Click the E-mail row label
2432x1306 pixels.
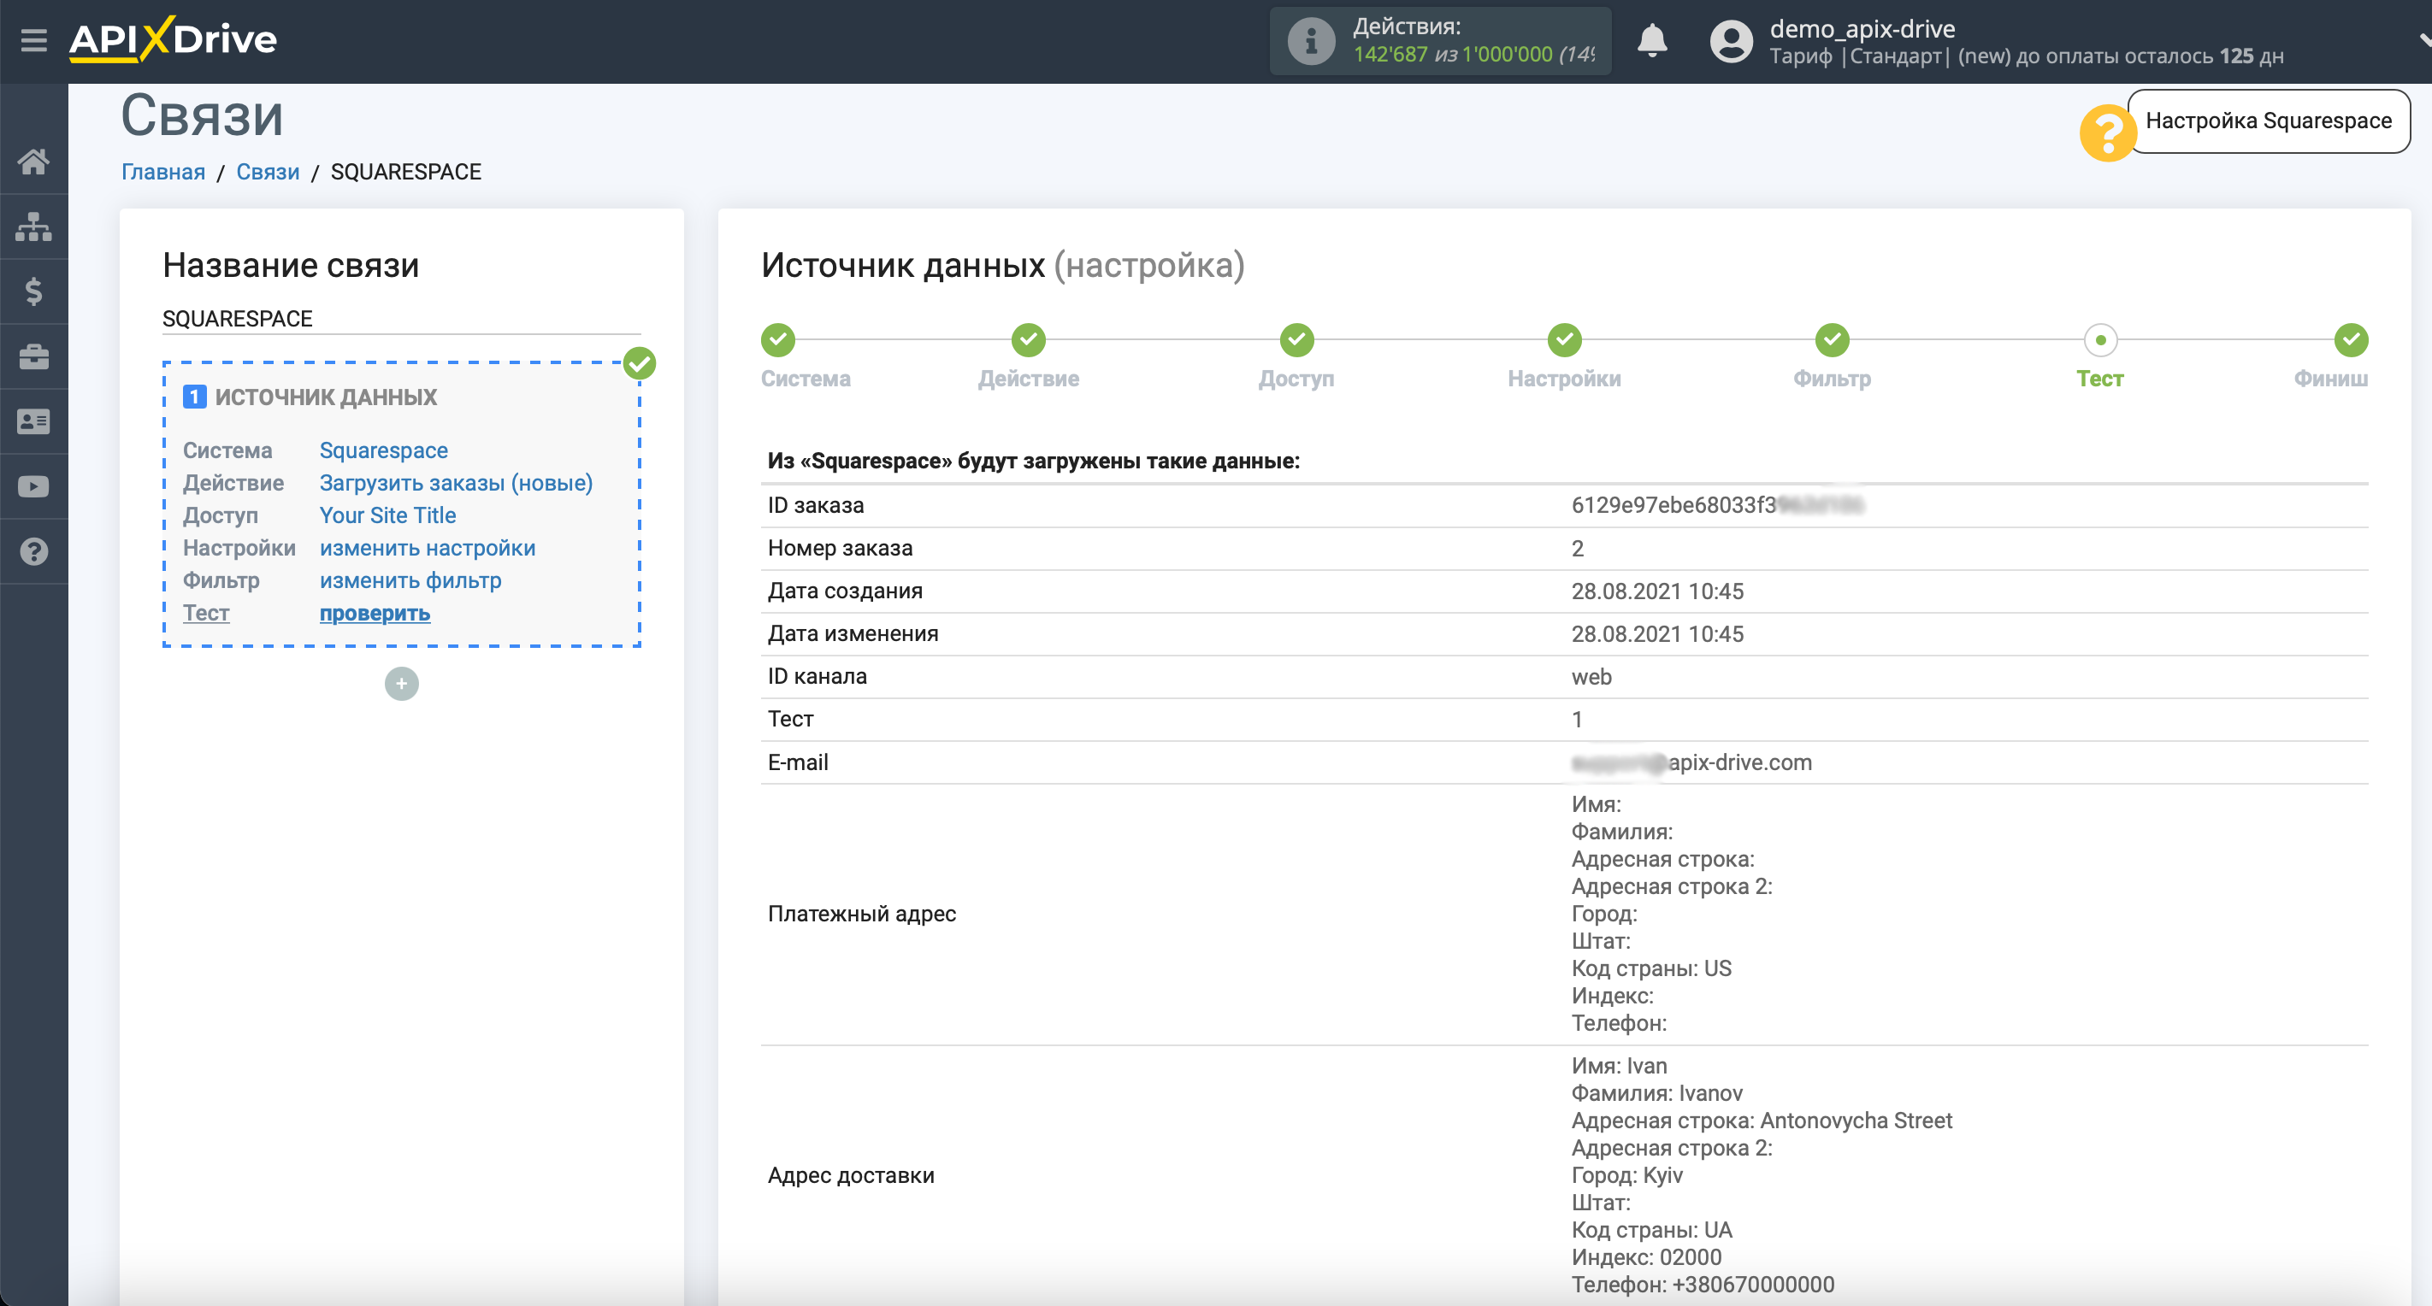(798, 762)
